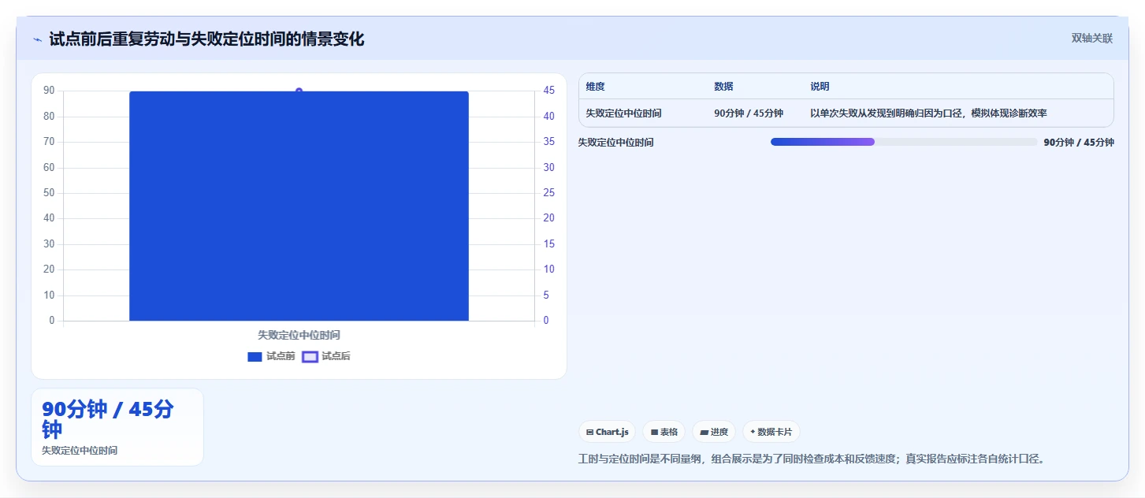Toggle the 试点前 legend entry

271,356
